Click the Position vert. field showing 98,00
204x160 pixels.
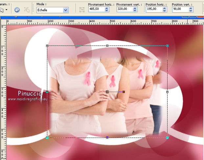coord(181,9)
